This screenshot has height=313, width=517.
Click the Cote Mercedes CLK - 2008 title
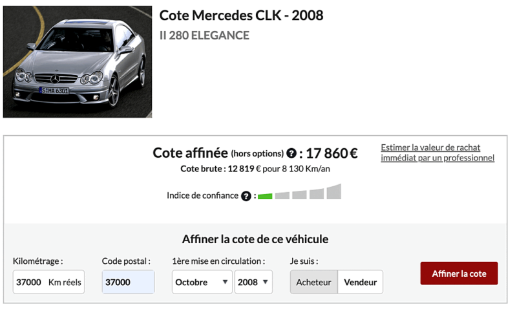point(241,16)
